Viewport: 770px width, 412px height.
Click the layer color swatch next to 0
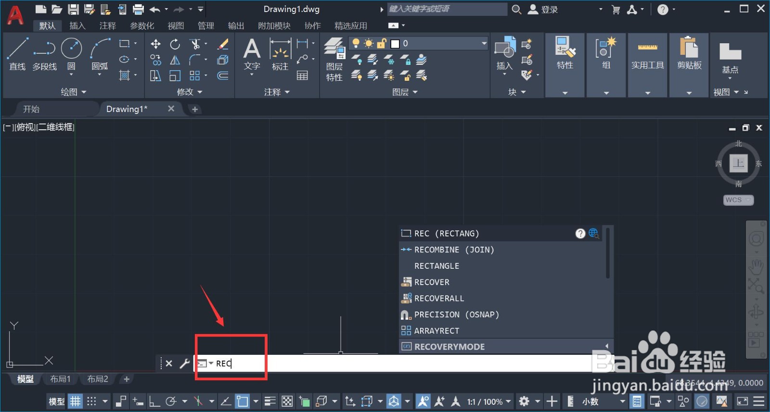coord(395,44)
